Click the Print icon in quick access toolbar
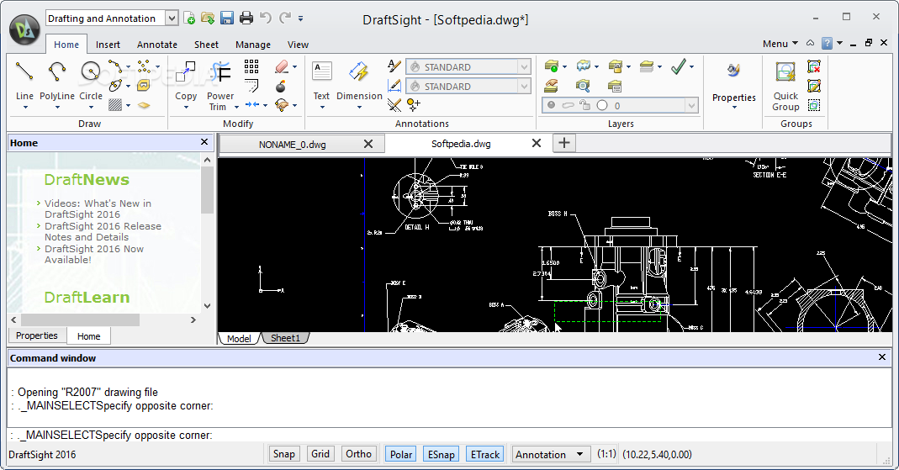Screen dimensions: 899x470 [x=246, y=18]
